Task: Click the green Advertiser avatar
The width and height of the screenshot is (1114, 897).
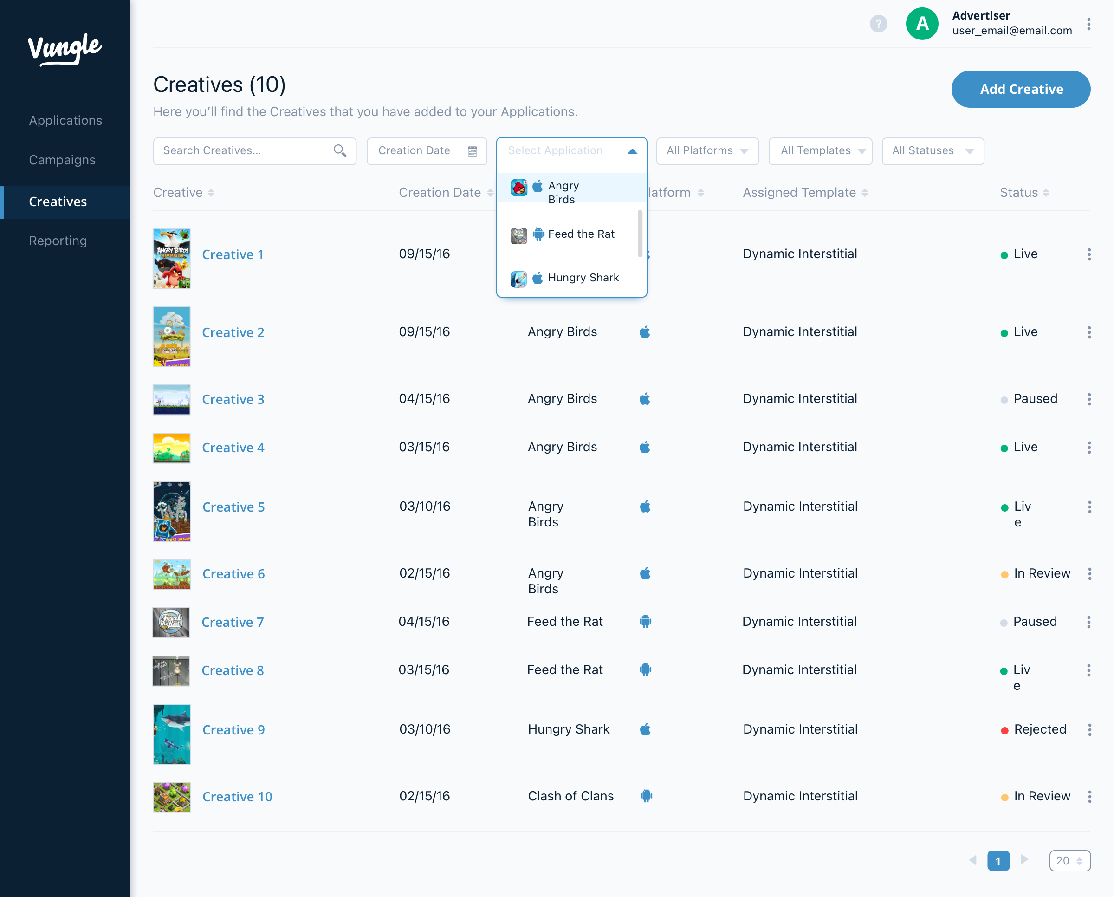Action: click(922, 24)
